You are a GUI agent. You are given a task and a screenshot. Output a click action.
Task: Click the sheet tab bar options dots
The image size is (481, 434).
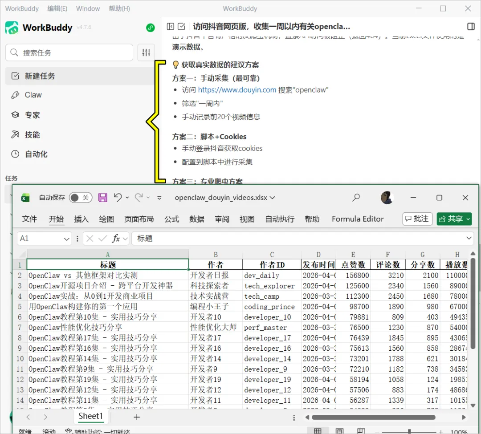pyautogui.click(x=294, y=418)
